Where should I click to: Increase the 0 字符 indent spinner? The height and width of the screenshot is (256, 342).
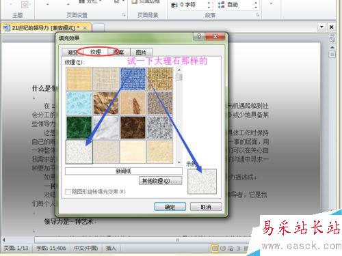click(x=209, y=3)
